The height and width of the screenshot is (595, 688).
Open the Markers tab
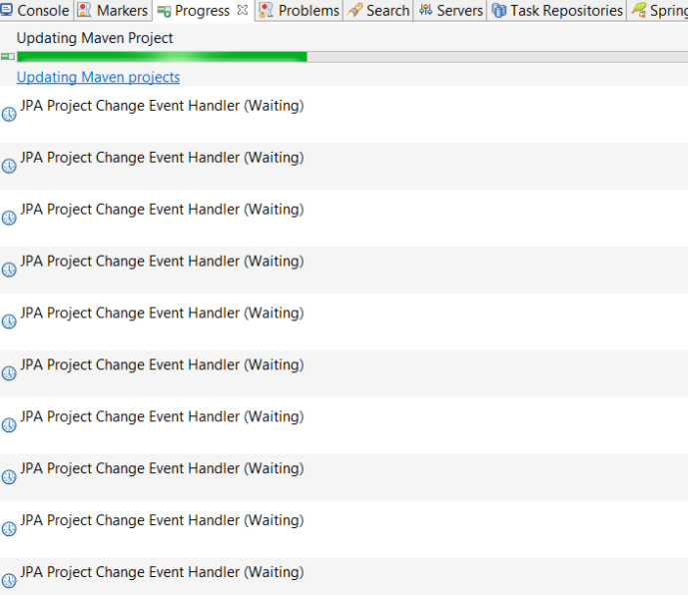tap(113, 10)
